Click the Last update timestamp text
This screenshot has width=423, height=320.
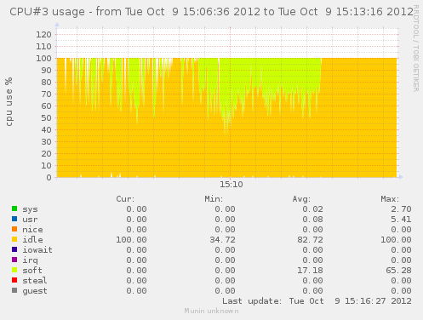click(x=317, y=301)
